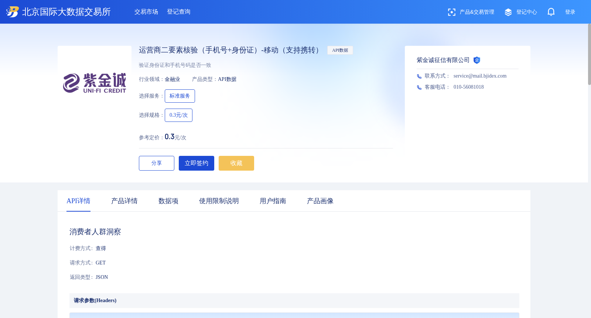Open the 产品&交易管理 scan icon
Screen dimensions: 591x318
[451, 12]
